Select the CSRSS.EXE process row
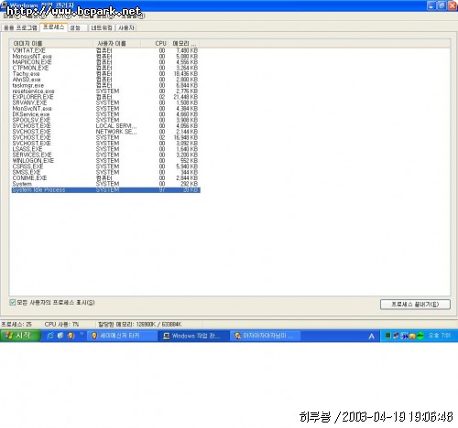The height and width of the screenshot is (428, 458). [105, 166]
